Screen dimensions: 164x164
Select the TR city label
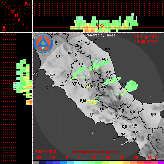(x=87, y=80)
